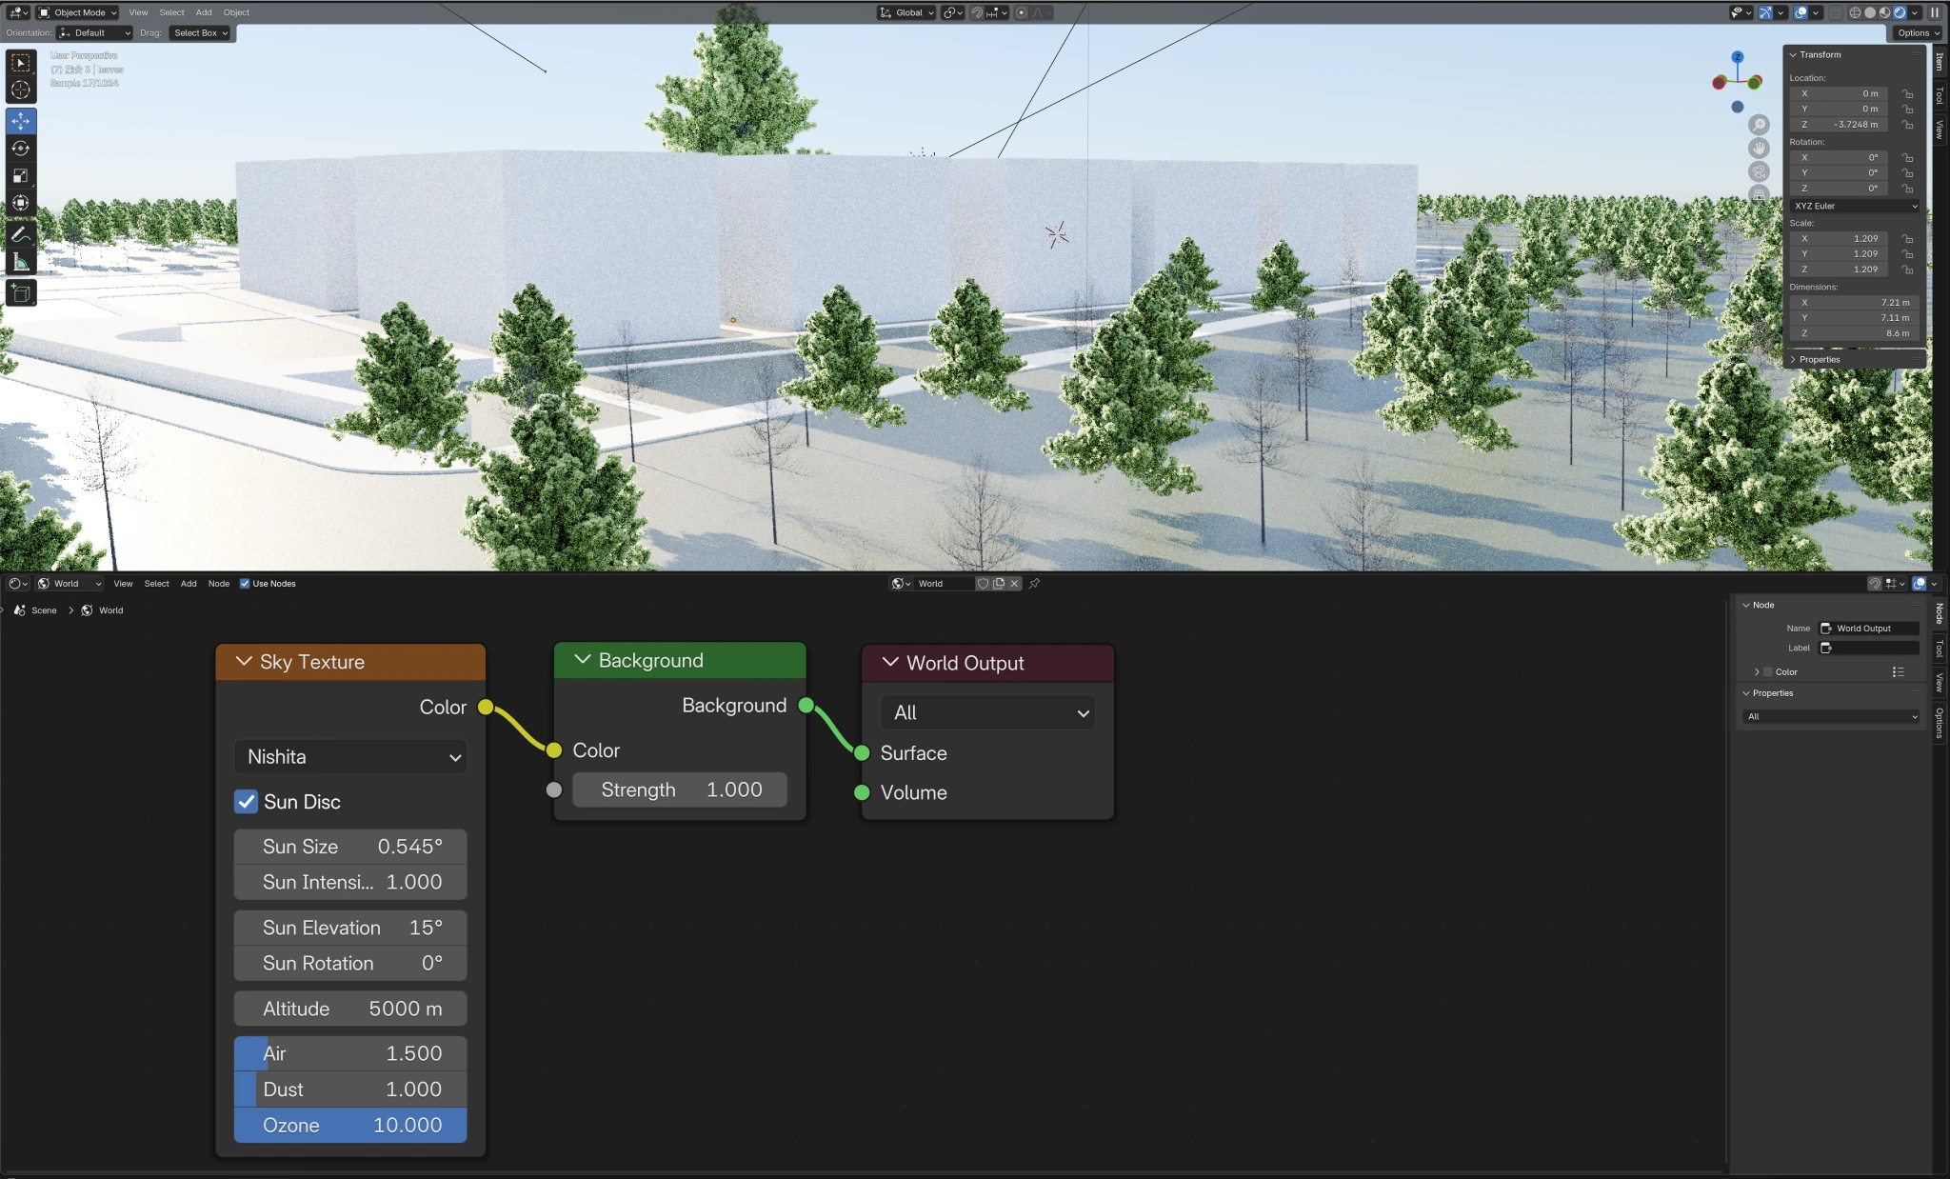Screen dimensions: 1950x1179
Task: Select the Object menu in top menu bar
Action: pyautogui.click(x=235, y=12)
